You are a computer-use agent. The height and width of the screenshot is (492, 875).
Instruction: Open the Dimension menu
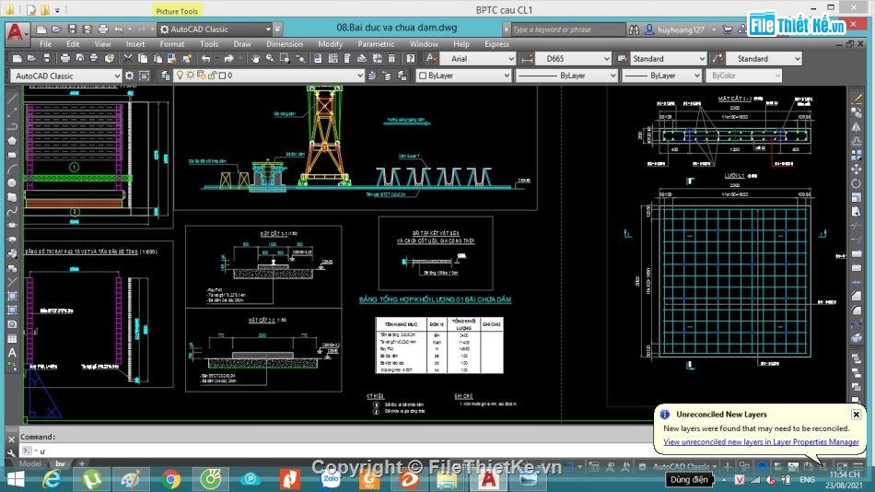(285, 43)
